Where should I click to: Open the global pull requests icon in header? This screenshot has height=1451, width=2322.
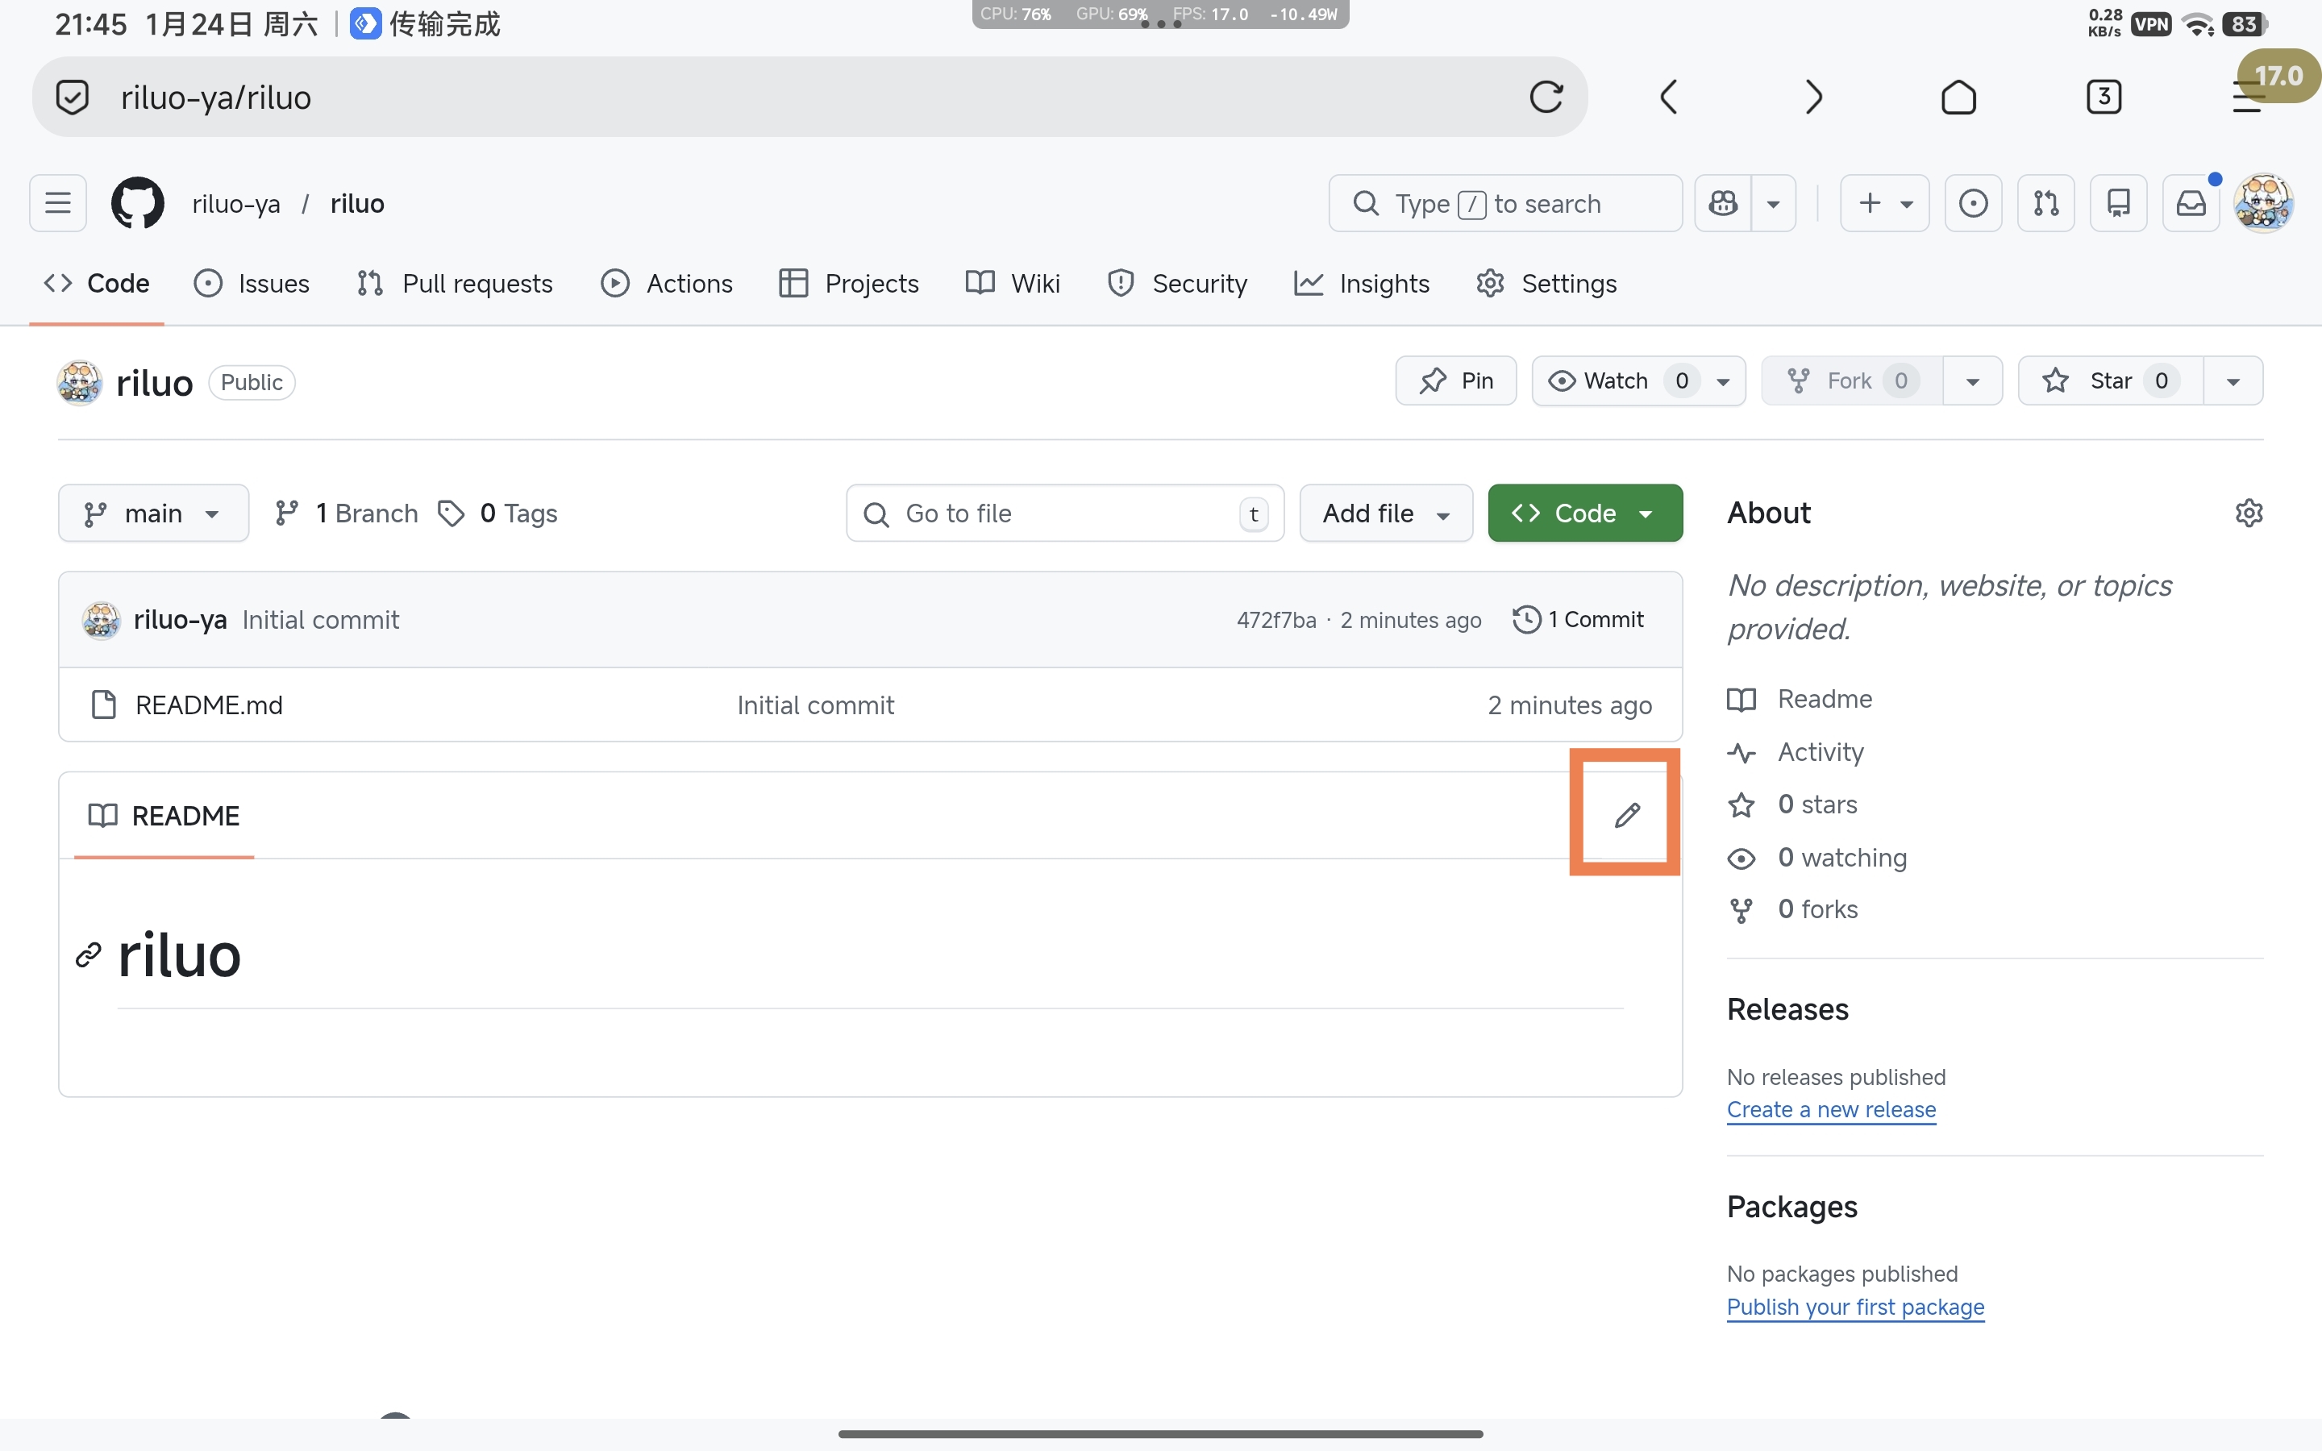tap(2045, 203)
